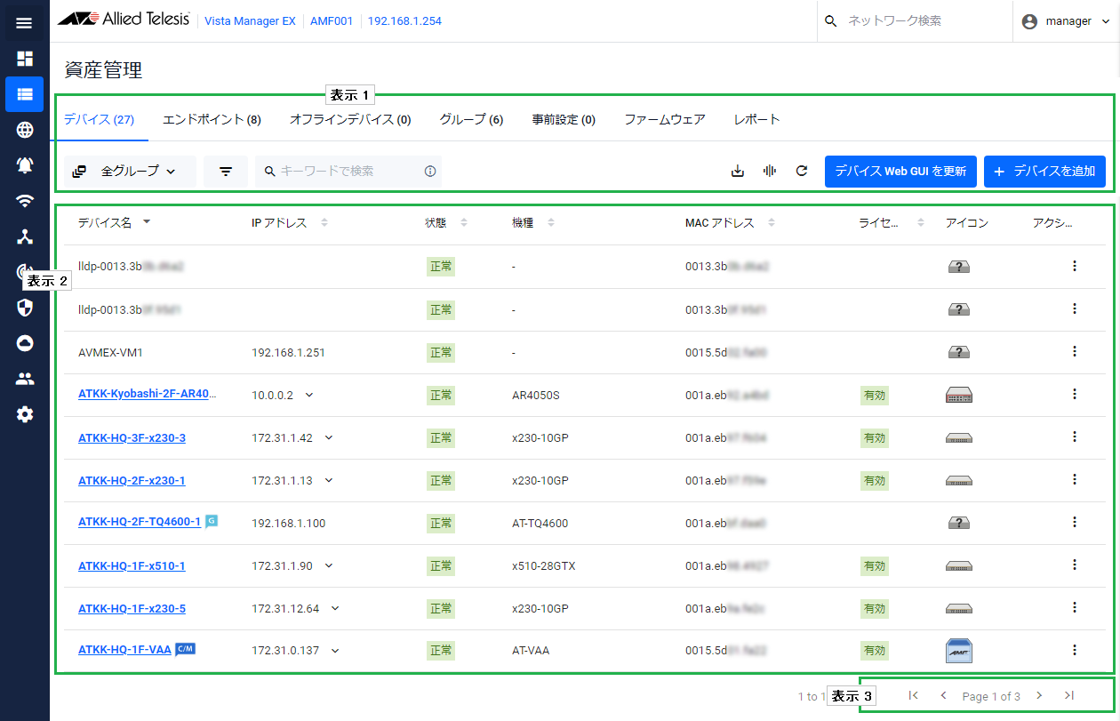The width and height of the screenshot is (1120, 721).
Task: Open the dashboard icon in sidebar
Action: (x=24, y=59)
